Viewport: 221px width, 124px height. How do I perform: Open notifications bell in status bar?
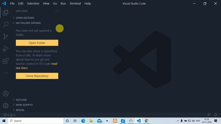tap(215, 115)
